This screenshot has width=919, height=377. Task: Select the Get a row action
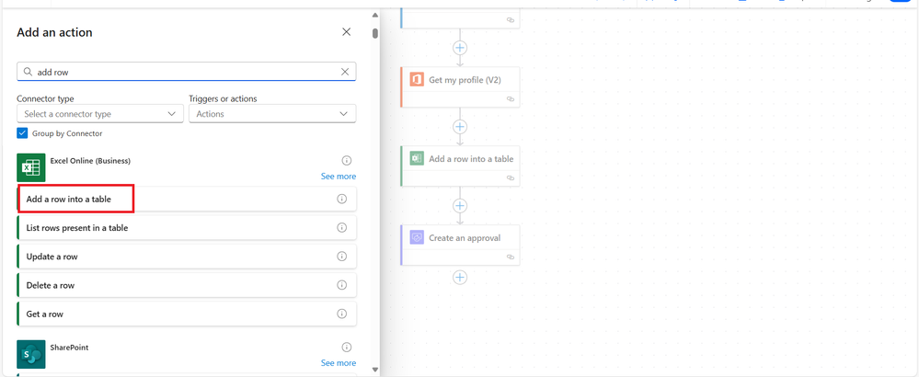[x=187, y=314]
